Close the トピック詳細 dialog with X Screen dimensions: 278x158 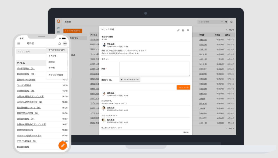point(188,30)
